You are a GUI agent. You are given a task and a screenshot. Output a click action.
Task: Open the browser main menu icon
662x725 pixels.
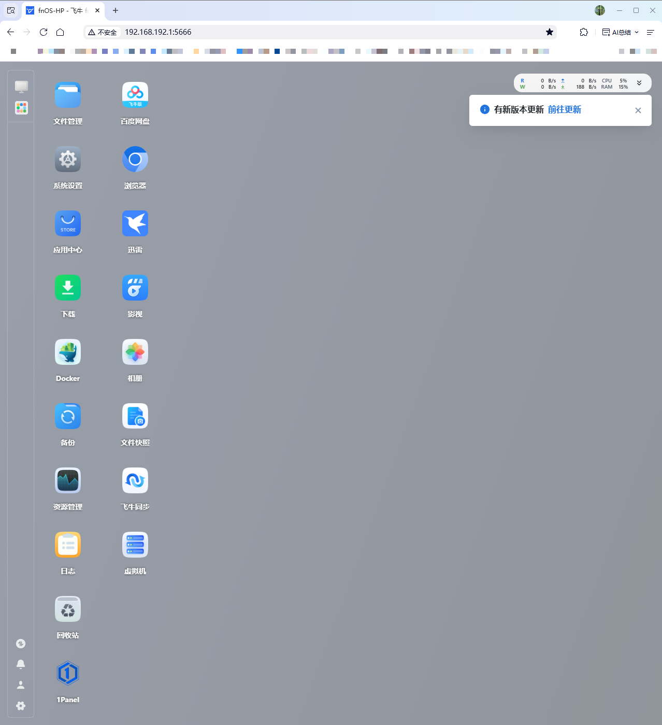(x=651, y=32)
